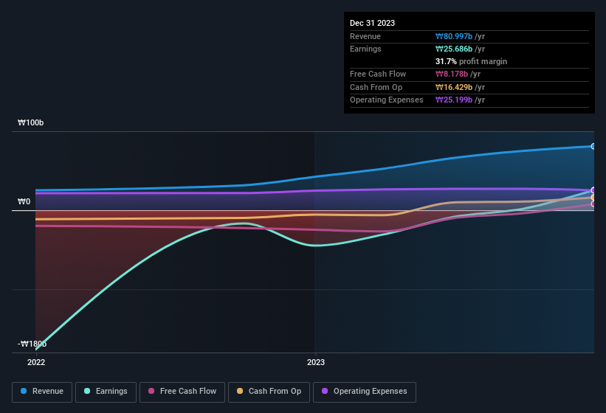Click the Revenue label in tooltip

(365, 36)
